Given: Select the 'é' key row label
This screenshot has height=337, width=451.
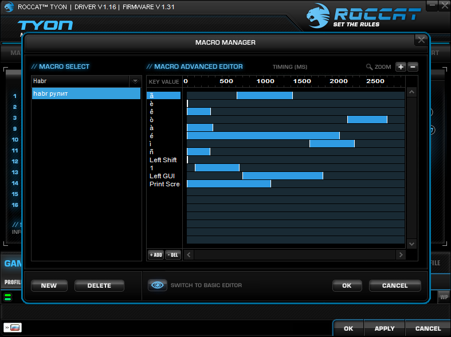Looking at the screenshot, I should point(152,136).
